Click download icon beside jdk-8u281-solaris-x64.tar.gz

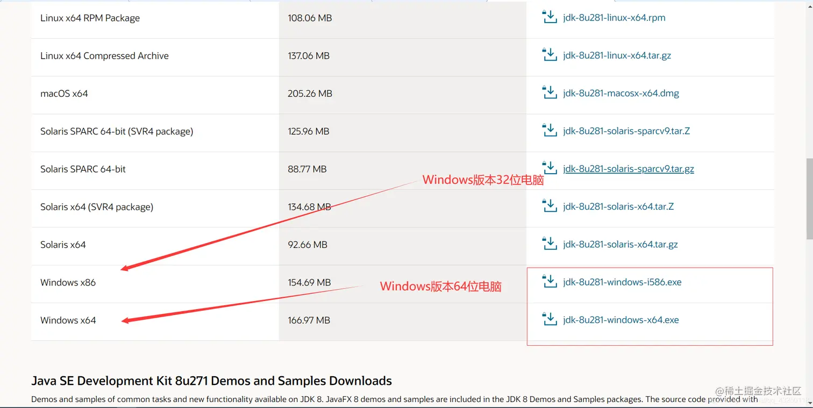[550, 244]
